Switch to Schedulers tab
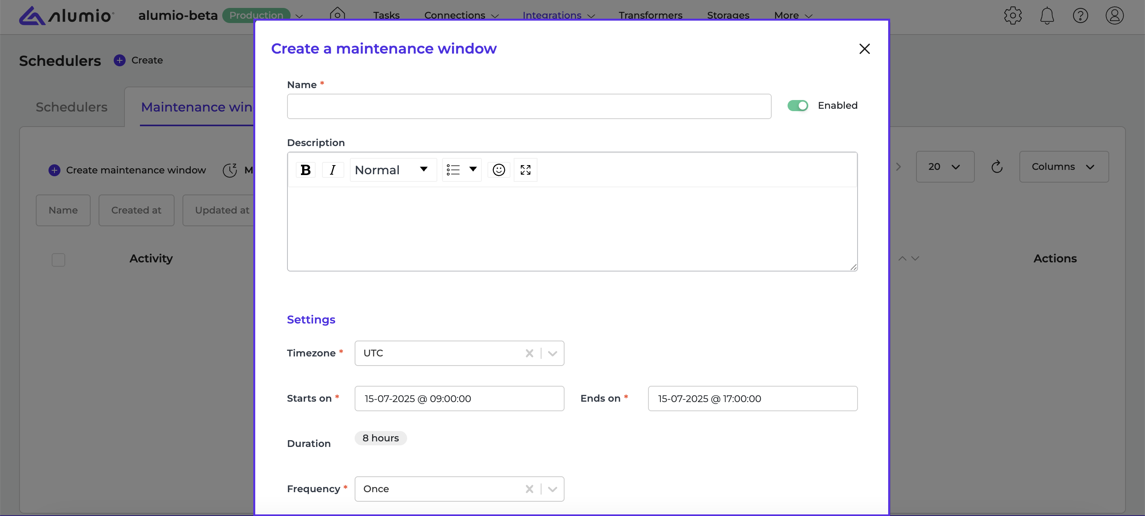The image size is (1145, 516). (x=72, y=107)
